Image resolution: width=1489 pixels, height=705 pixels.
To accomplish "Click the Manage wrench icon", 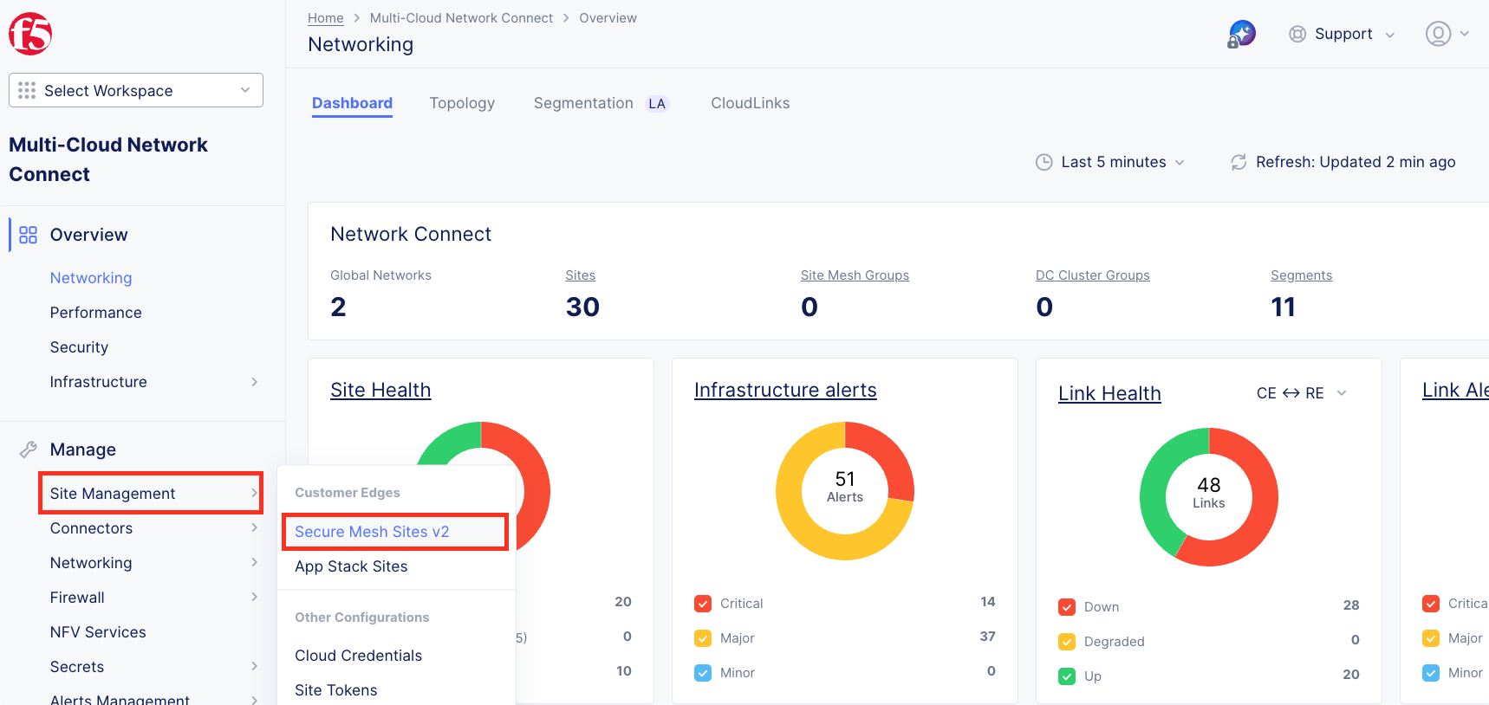I will click(x=29, y=450).
